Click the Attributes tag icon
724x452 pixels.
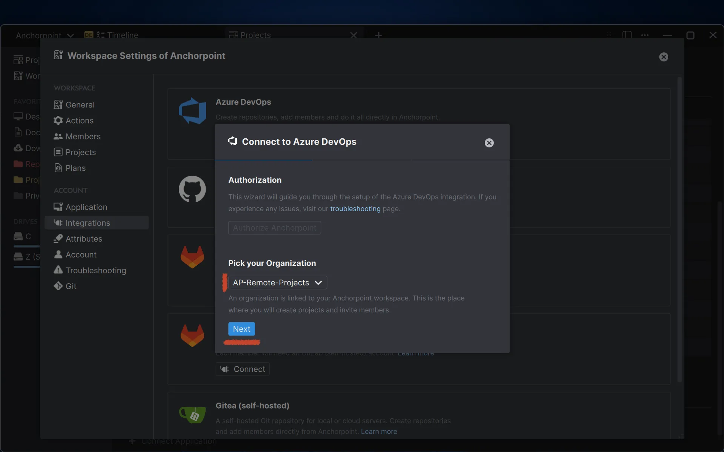(x=58, y=239)
